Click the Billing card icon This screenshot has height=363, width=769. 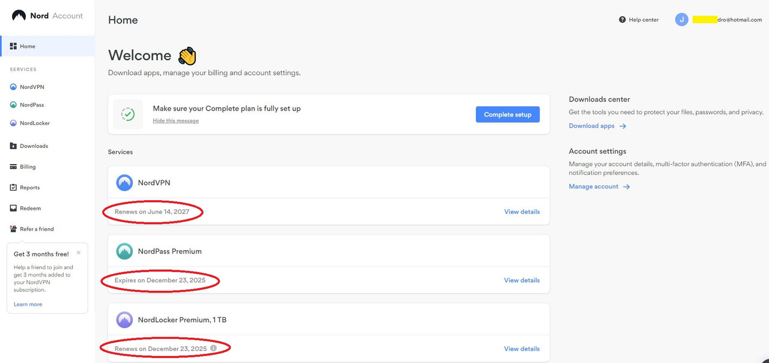[13, 167]
